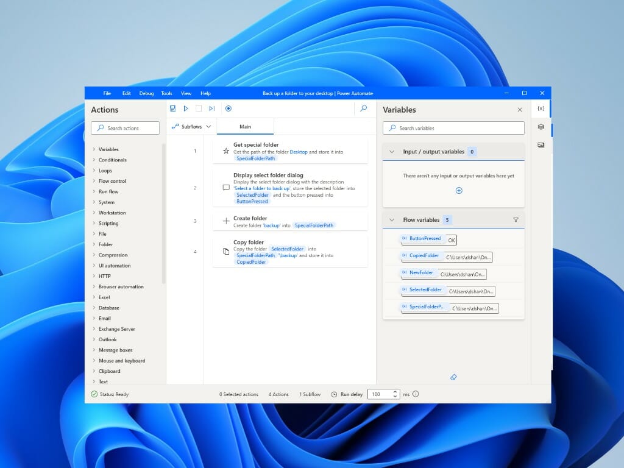Open flow search magnifier icon
Image resolution: width=624 pixels, height=468 pixels.
click(364, 108)
